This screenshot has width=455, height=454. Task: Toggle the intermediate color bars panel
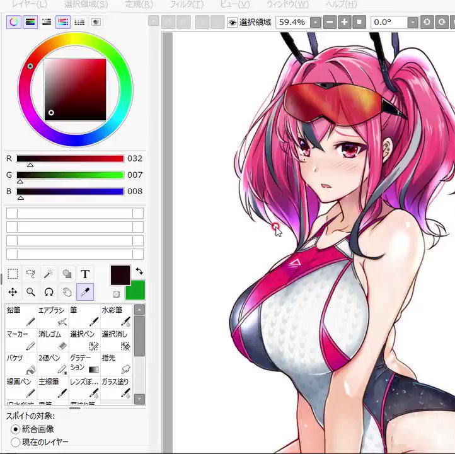[63, 22]
